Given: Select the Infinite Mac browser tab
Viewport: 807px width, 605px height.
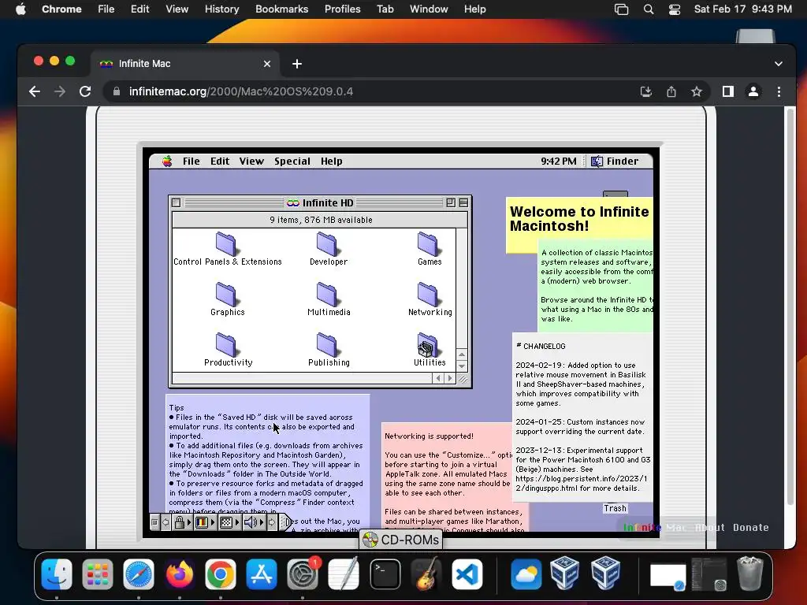Looking at the screenshot, I should click(185, 64).
